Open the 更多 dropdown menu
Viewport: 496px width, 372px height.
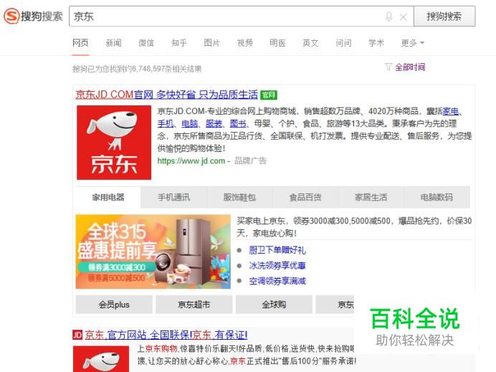click(412, 43)
